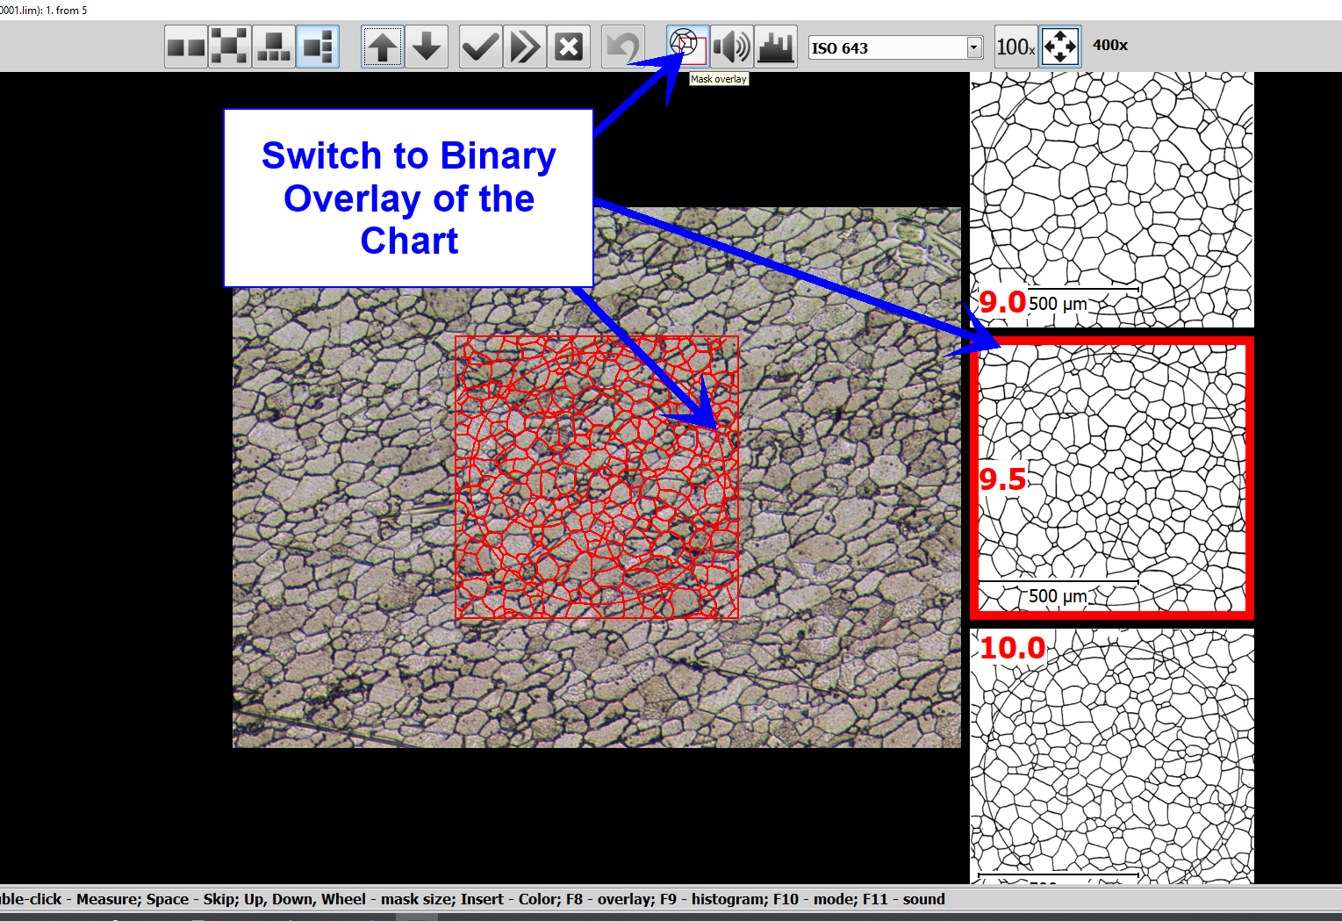Toggle sound with the speaker icon
The height and width of the screenshot is (921, 1342).
tap(731, 47)
